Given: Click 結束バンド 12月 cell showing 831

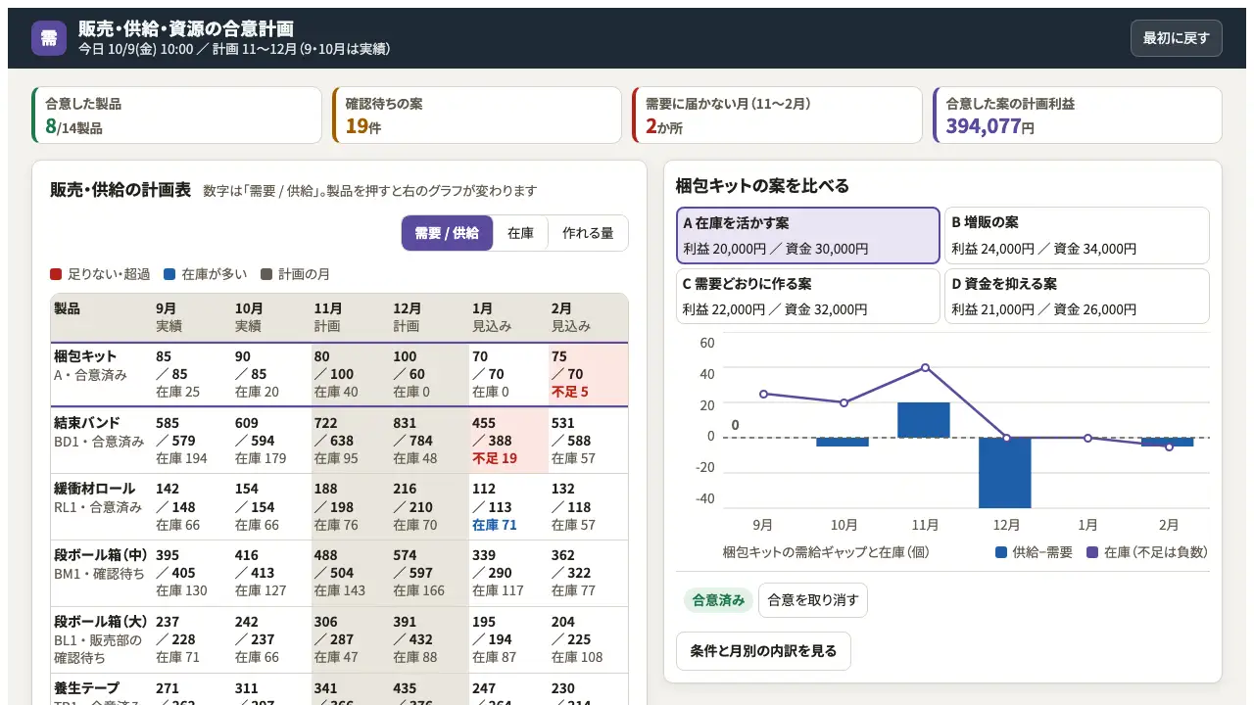Looking at the screenshot, I should 429,441.
